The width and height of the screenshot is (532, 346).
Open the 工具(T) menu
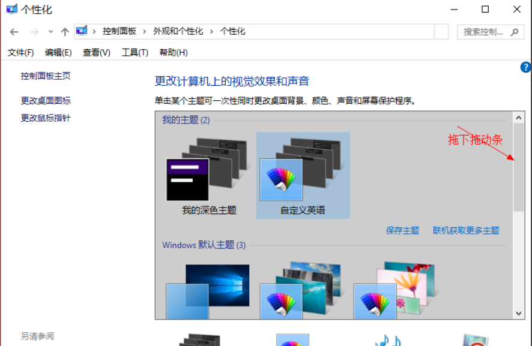click(x=135, y=52)
